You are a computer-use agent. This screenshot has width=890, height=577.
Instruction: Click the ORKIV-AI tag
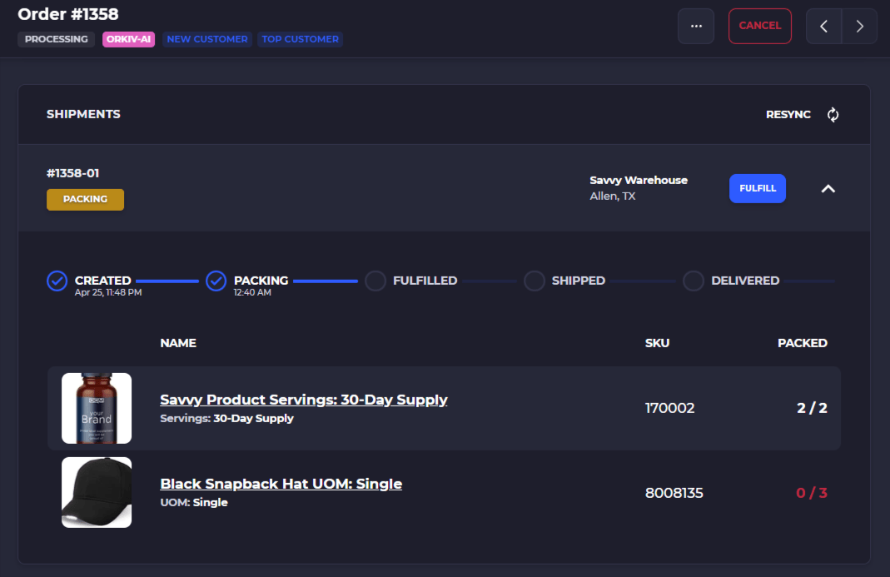pyautogui.click(x=128, y=39)
